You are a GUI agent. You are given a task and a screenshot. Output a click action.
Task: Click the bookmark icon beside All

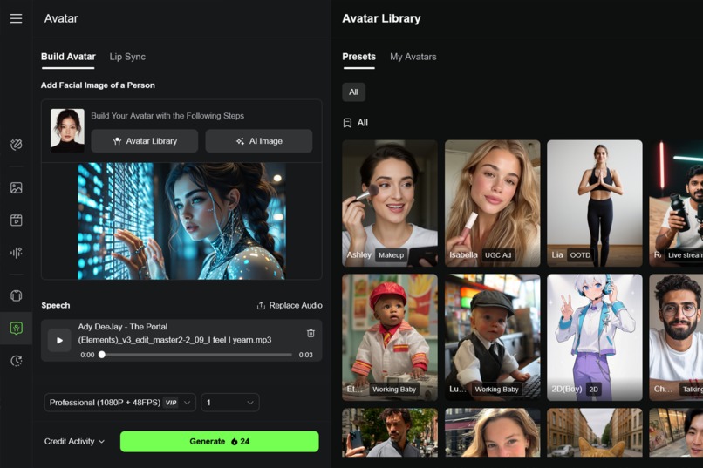pos(347,123)
